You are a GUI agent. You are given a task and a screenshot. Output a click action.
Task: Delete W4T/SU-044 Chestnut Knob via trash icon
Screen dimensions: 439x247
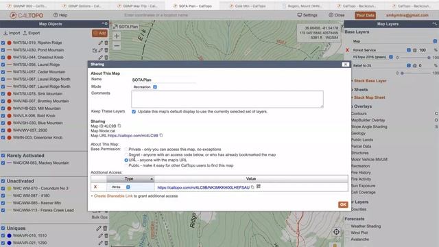coord(106,58)
